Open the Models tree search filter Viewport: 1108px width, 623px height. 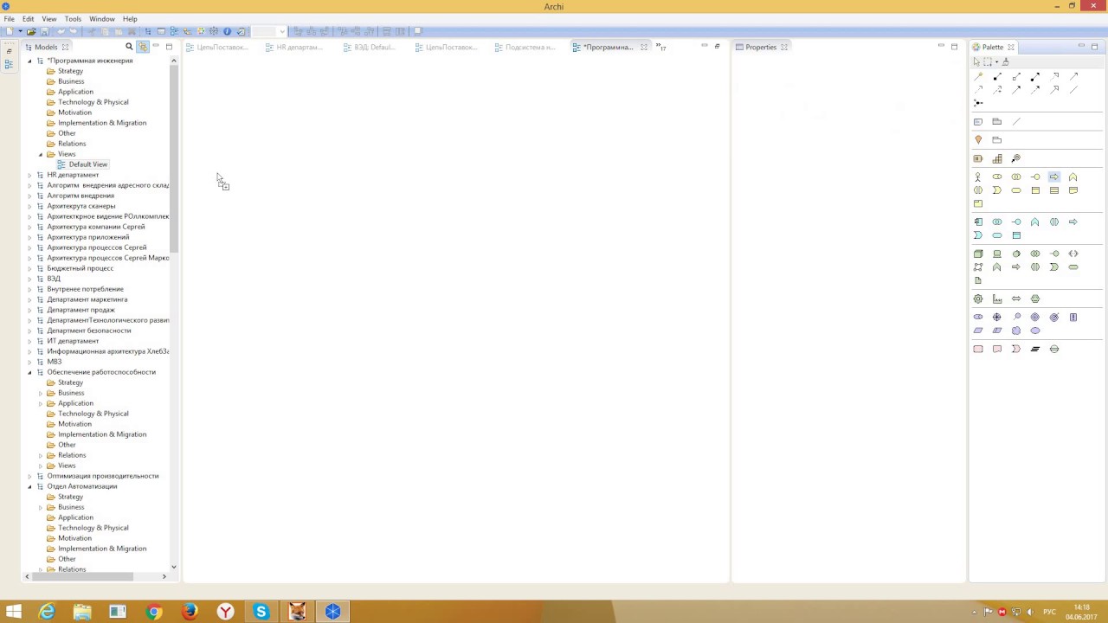coord(129,47)
